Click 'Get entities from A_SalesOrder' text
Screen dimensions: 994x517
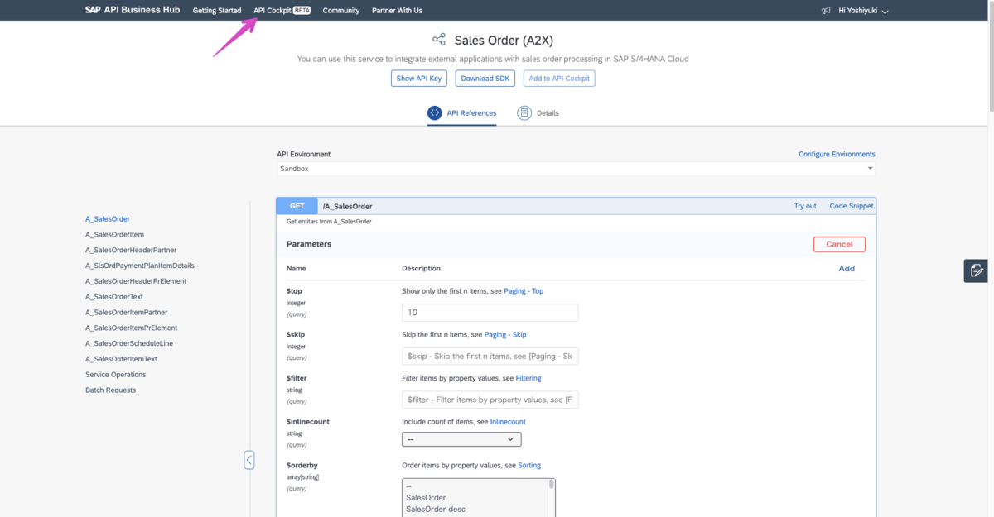tap(329, 222)
